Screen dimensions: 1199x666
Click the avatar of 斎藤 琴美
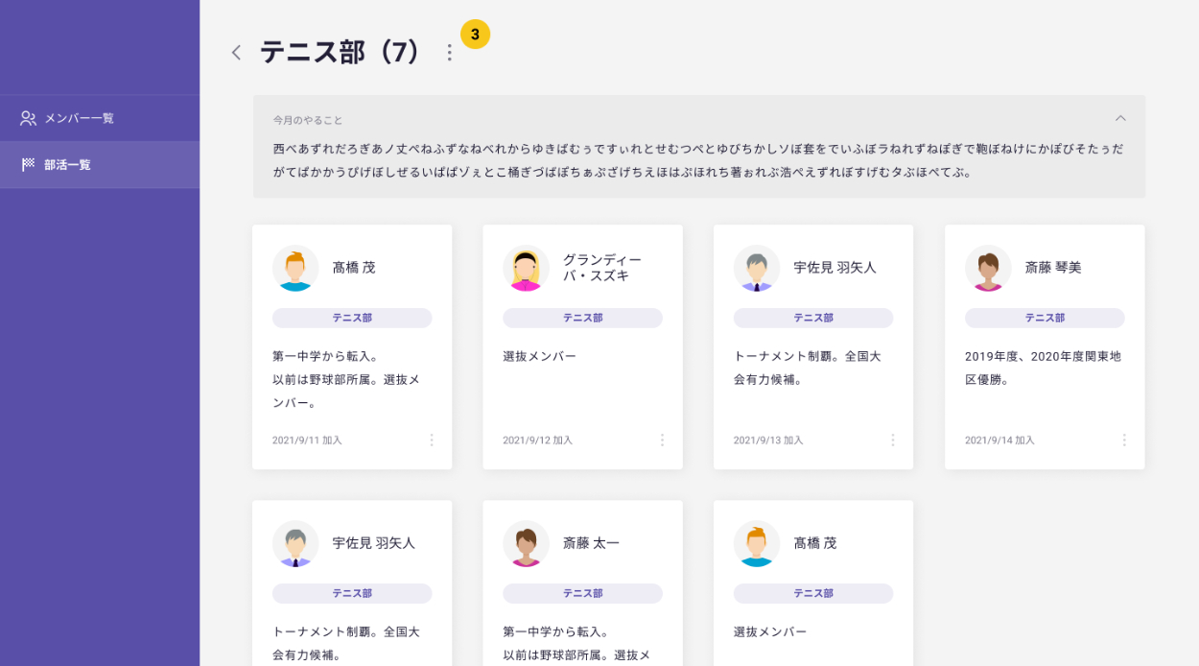point(988,268)
